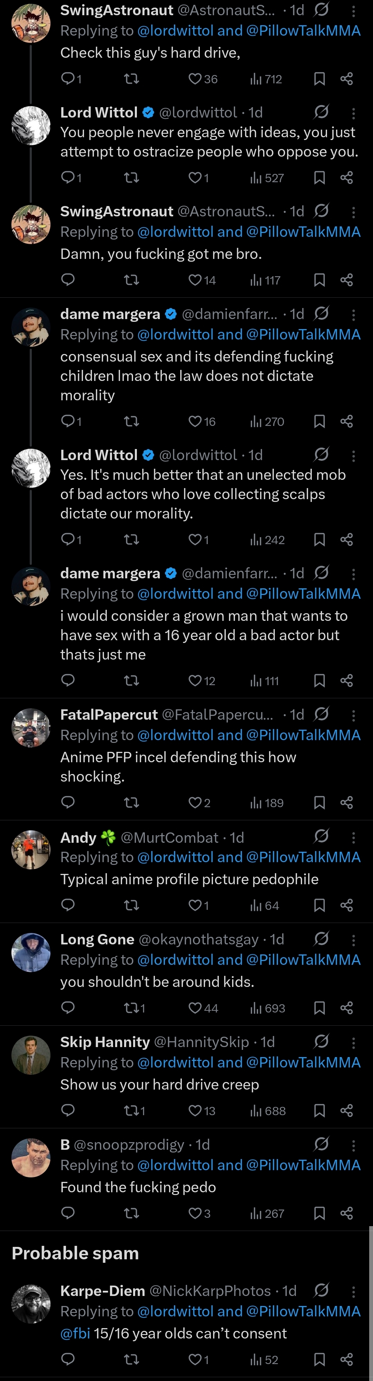Screen dimensions: 373x1381
Task: Like Long Gone's reply about kids
Action: click(195, 1008)
